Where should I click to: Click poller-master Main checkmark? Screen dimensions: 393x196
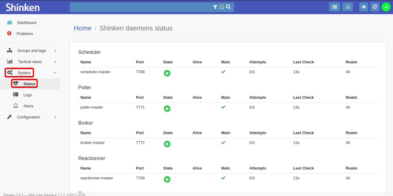tap(223, 107)
